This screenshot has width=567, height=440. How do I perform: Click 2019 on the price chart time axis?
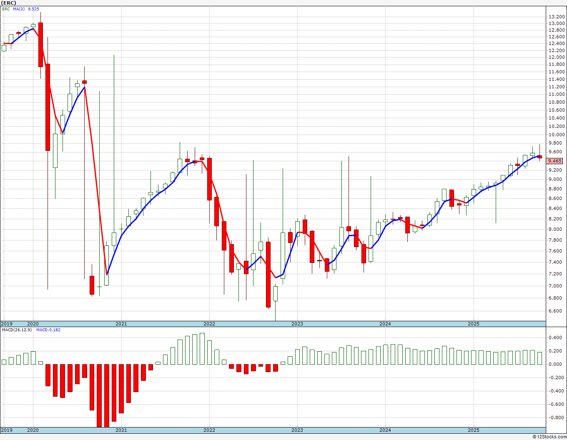pyautogui.click(x=7, y=324)
